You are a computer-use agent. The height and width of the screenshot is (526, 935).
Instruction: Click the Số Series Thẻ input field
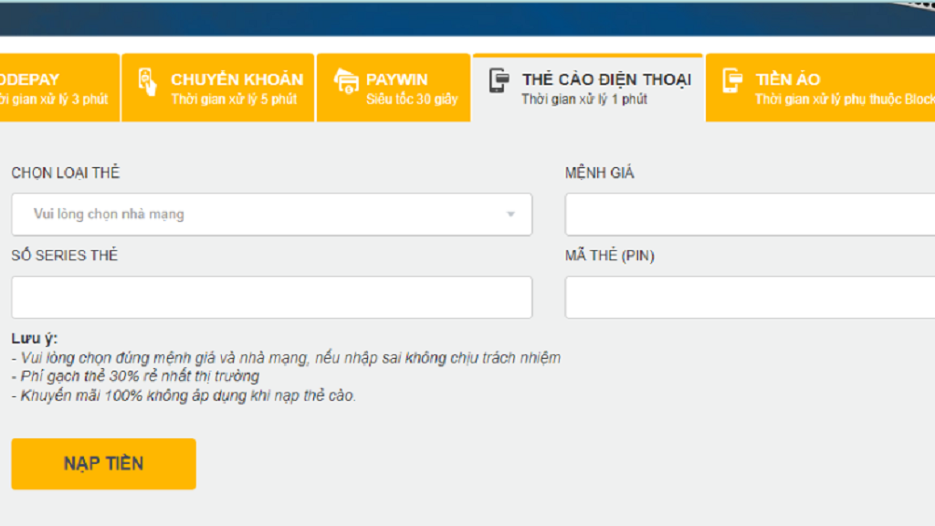[271, 298]
